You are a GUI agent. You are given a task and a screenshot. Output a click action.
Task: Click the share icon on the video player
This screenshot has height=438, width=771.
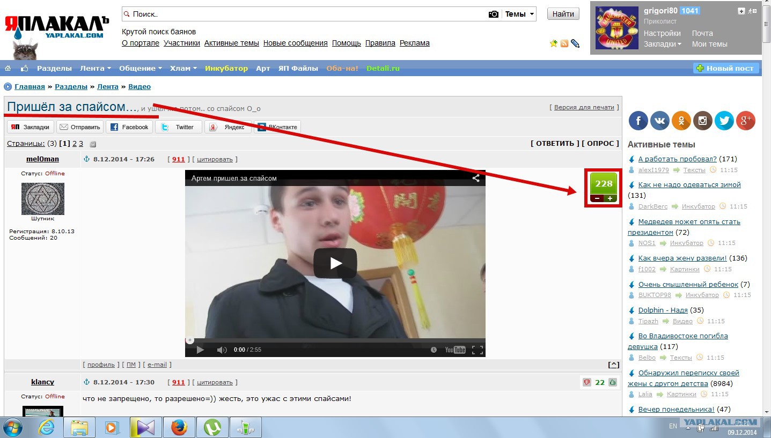(x=476, y=179)
